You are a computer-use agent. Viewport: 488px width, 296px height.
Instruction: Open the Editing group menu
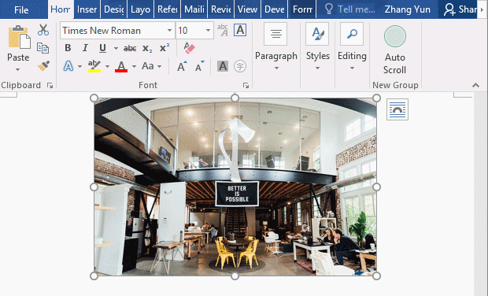pyautogui.click(x=352, y=46)
